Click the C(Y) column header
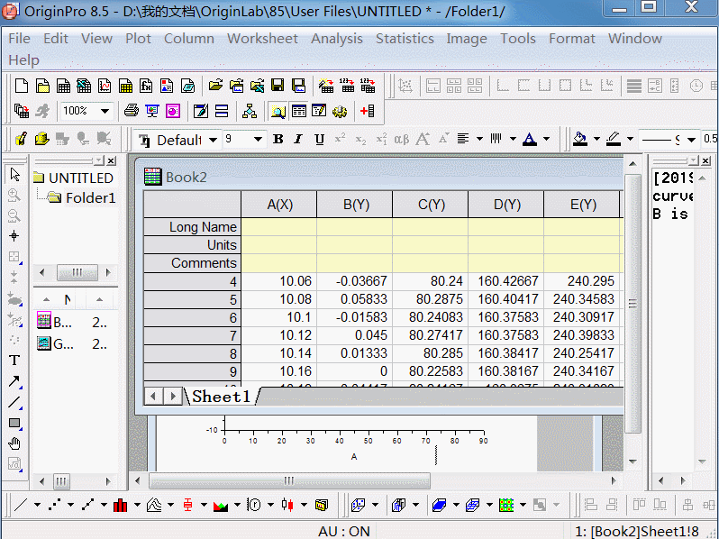Screen dimensions: 719x539 click(x=430, y=205)
